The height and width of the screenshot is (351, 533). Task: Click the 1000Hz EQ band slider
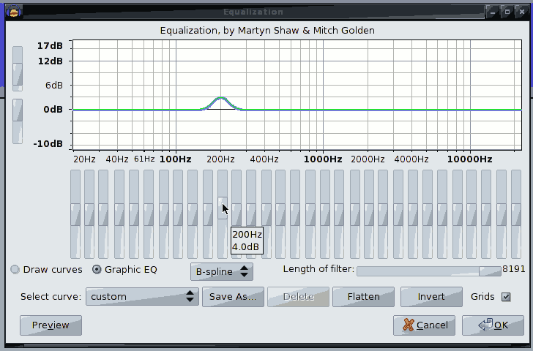point(325,214)
